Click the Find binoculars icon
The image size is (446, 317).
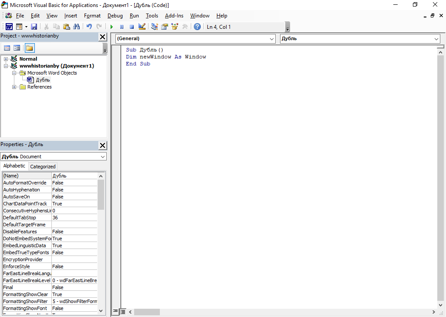[76, 27]
